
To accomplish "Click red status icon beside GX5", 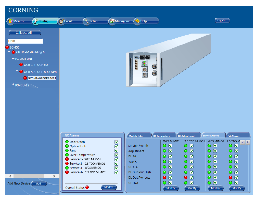I will (x=25, y=78).
